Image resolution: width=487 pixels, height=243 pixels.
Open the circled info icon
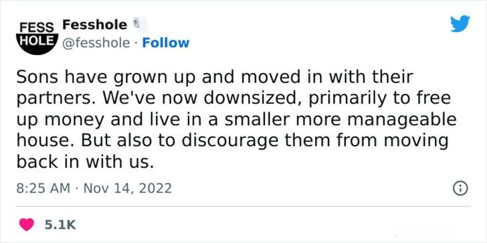coord(461,189)
